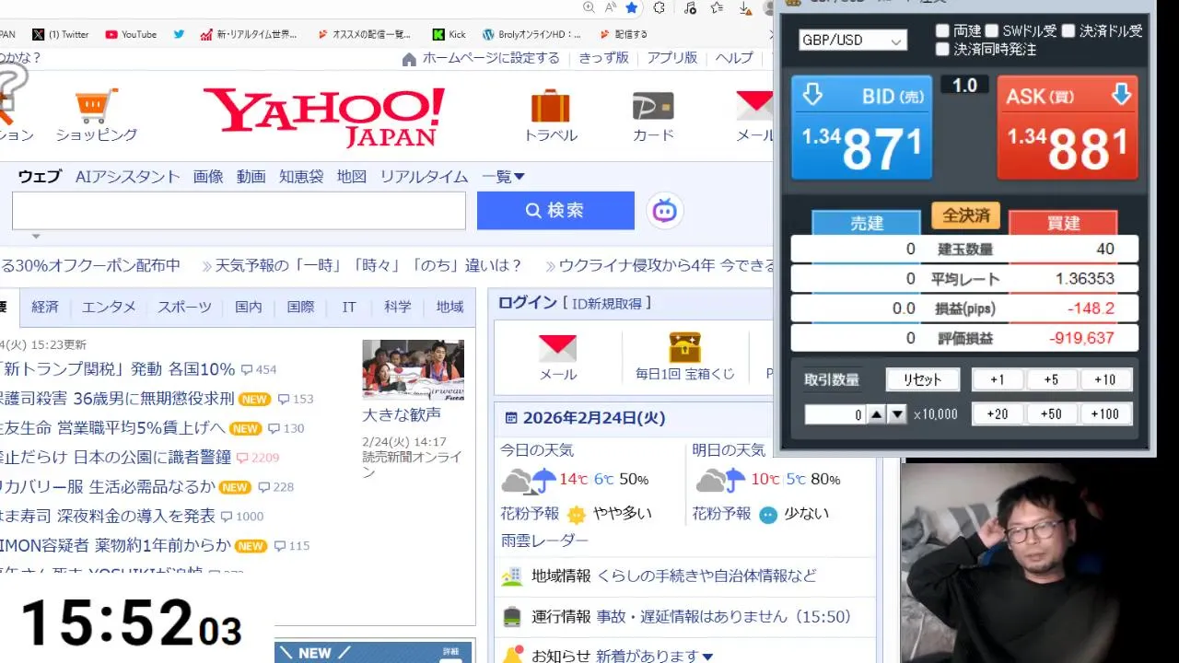Open Yahoo Shopping cart icon
The height and width of the screenshot is (663, 1179).
[x=96, y=106]
